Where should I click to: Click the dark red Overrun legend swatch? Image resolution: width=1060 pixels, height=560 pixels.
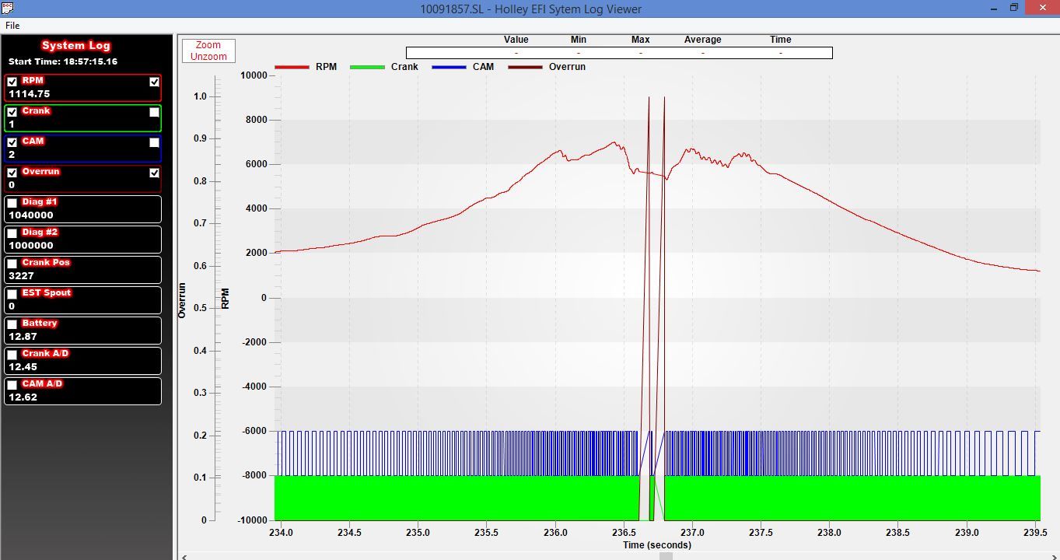[x=525, y=67]
